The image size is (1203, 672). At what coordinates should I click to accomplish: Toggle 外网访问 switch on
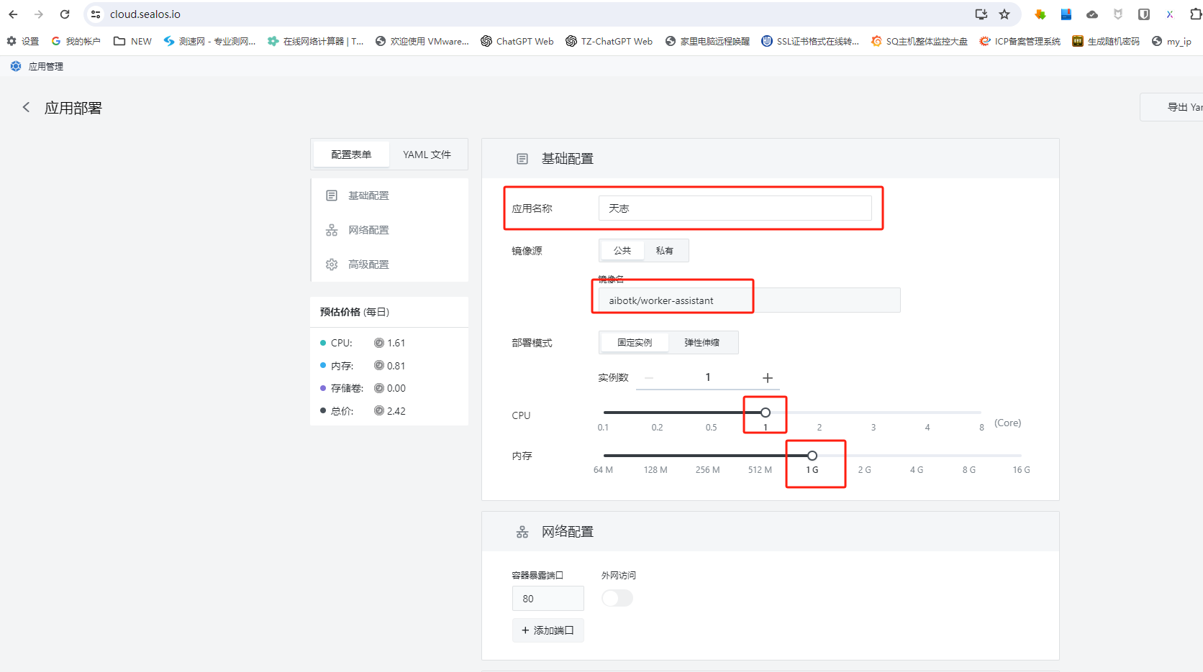[617, 598]
